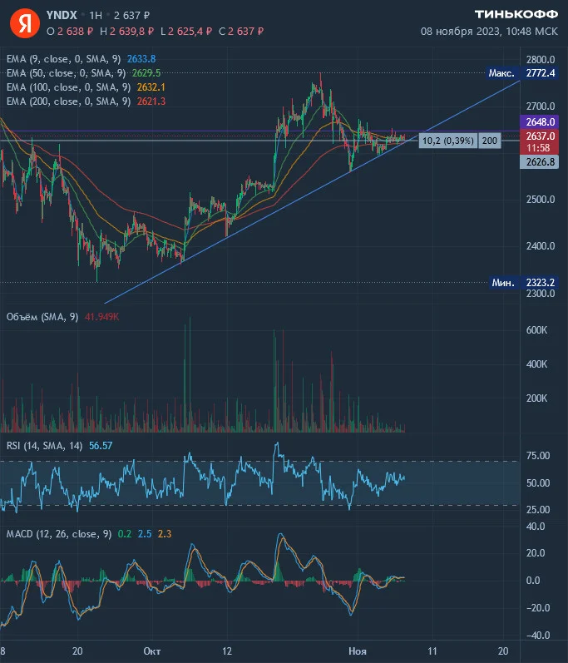This screenshot has width=568, height=663.
Task: Click the YNDX ticker symbol
Action: point(62,15)
